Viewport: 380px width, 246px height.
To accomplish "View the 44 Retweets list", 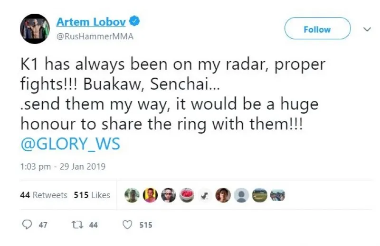I will (x=44, y=195).
